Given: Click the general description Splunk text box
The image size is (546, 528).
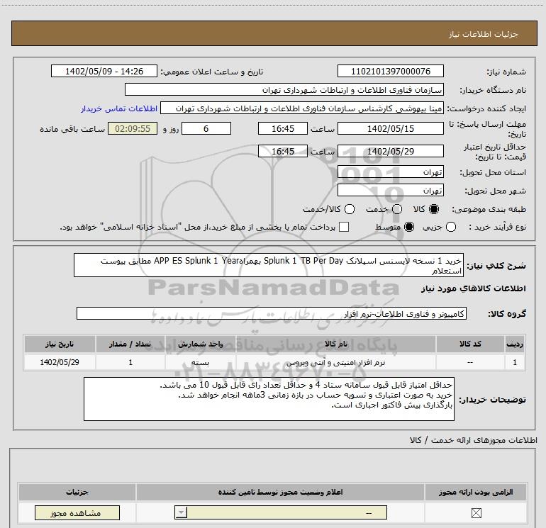Looking at the screenshot, I should (x=269, y=265).
